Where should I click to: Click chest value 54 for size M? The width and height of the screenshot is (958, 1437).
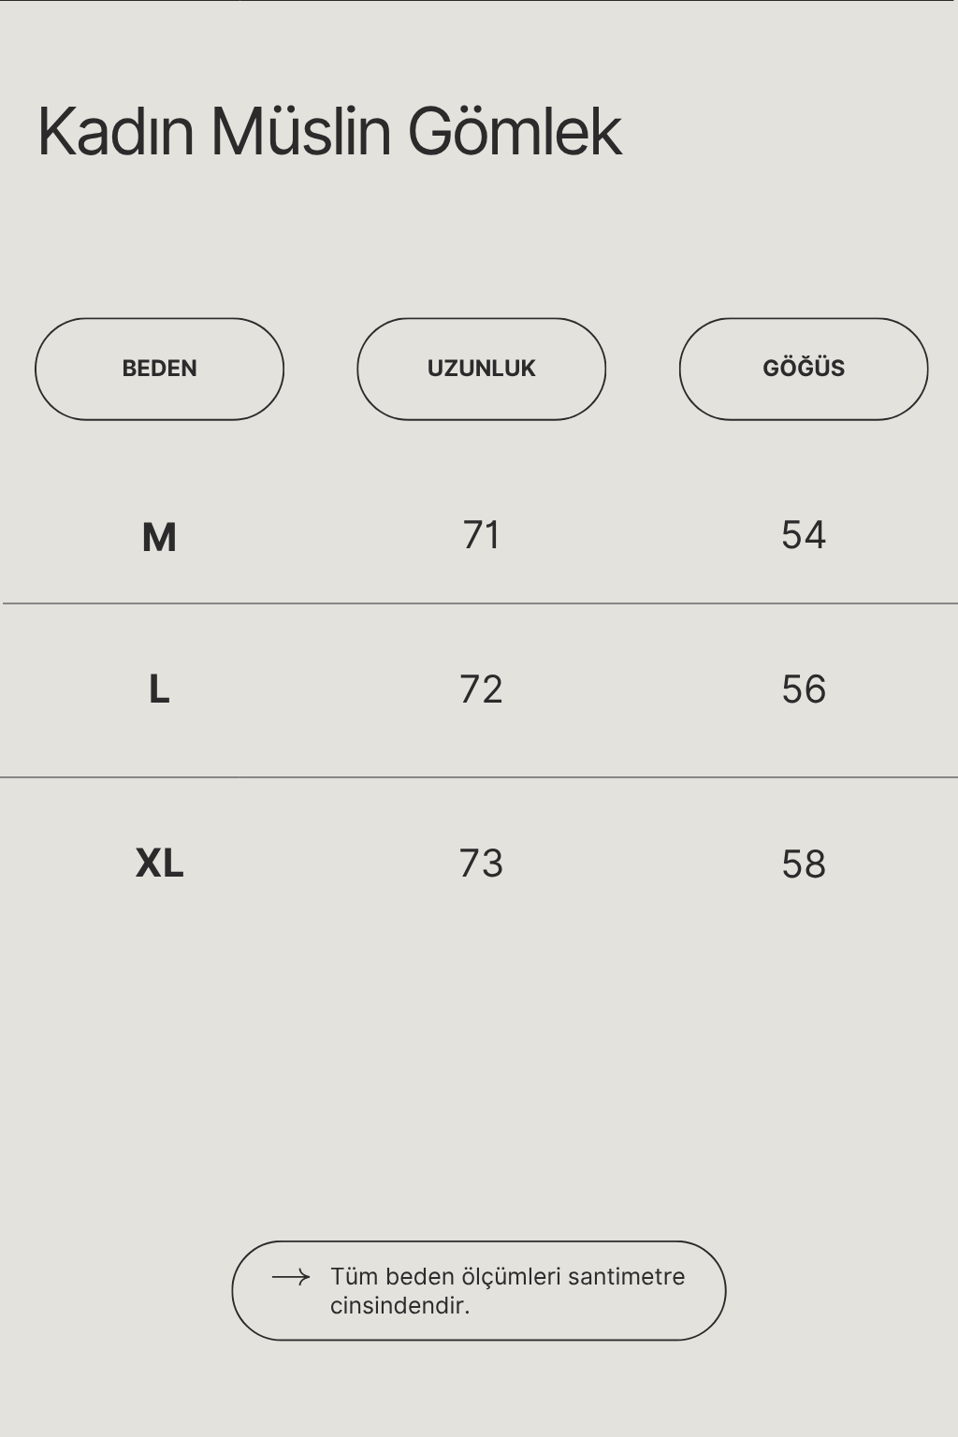(804, 535)
